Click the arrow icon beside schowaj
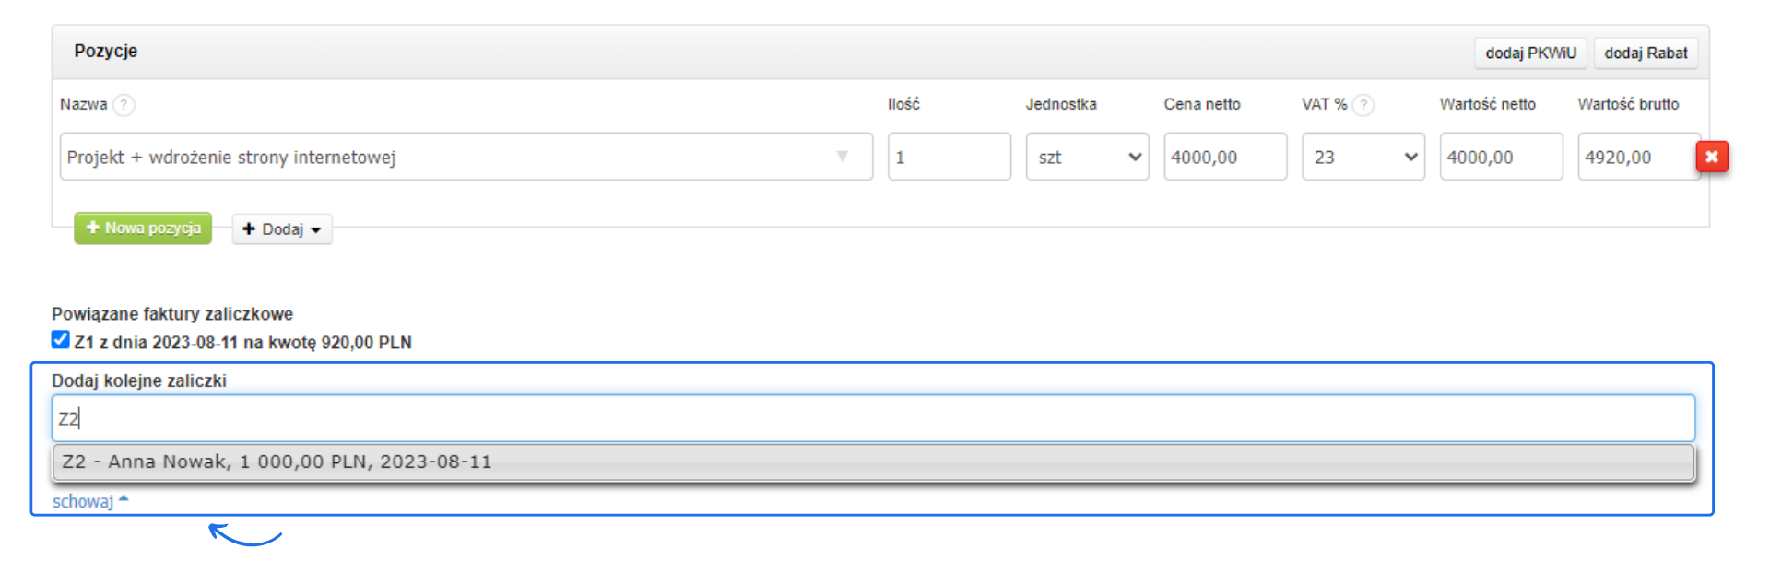The height and width of the screenshot is (561, 1770). click(x=124, y=500)
